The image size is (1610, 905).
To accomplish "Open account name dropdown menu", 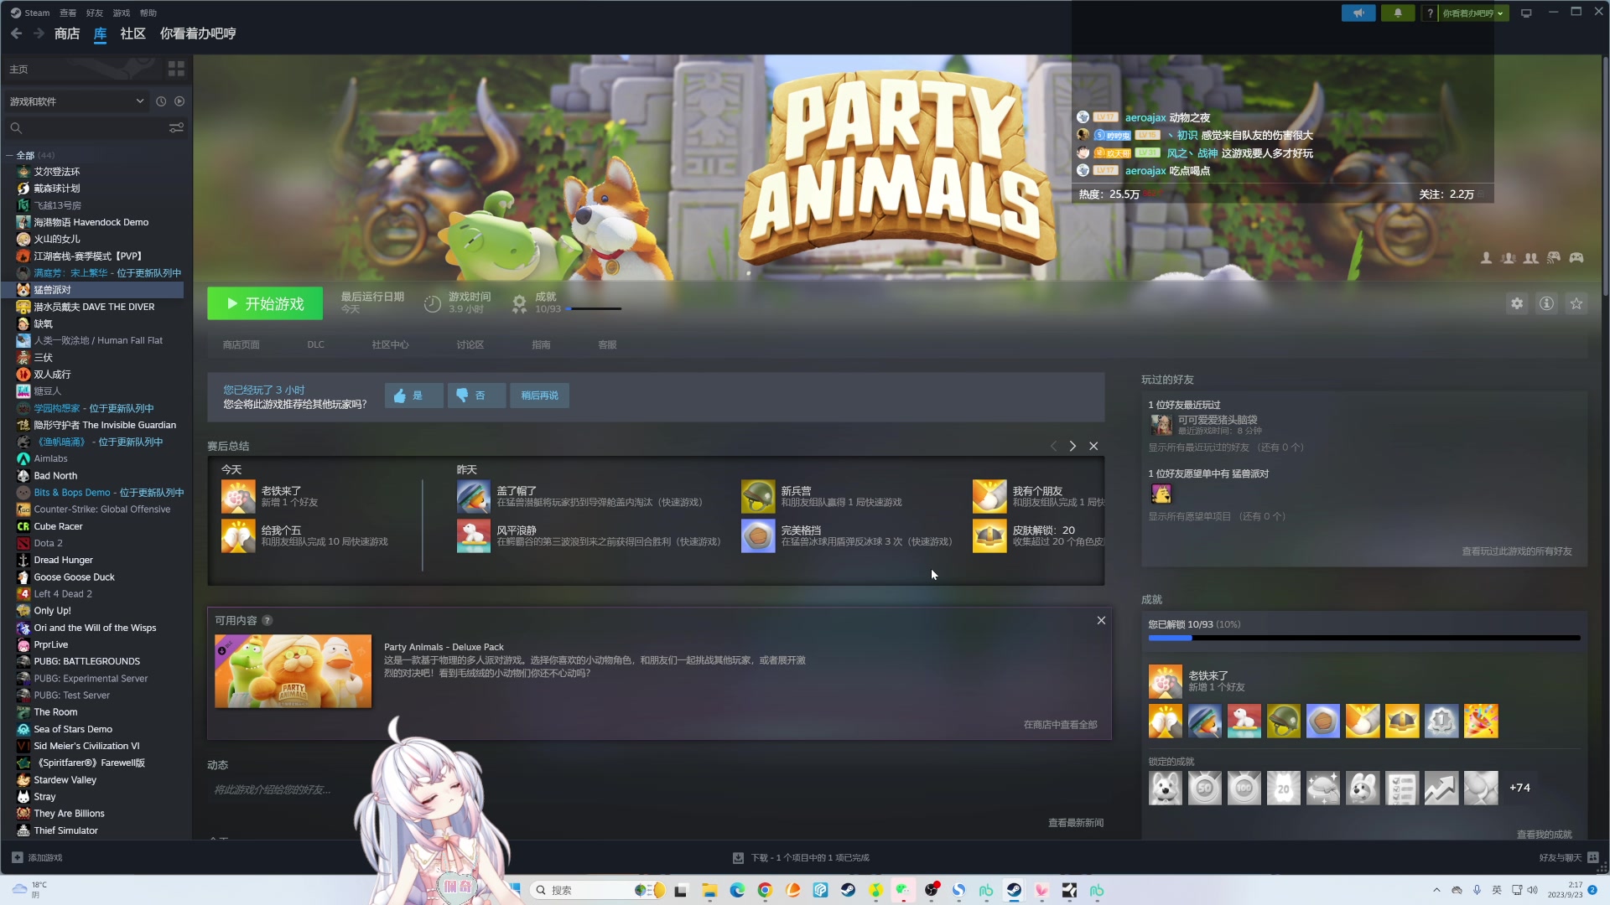I will click(x=1473, y=13).
